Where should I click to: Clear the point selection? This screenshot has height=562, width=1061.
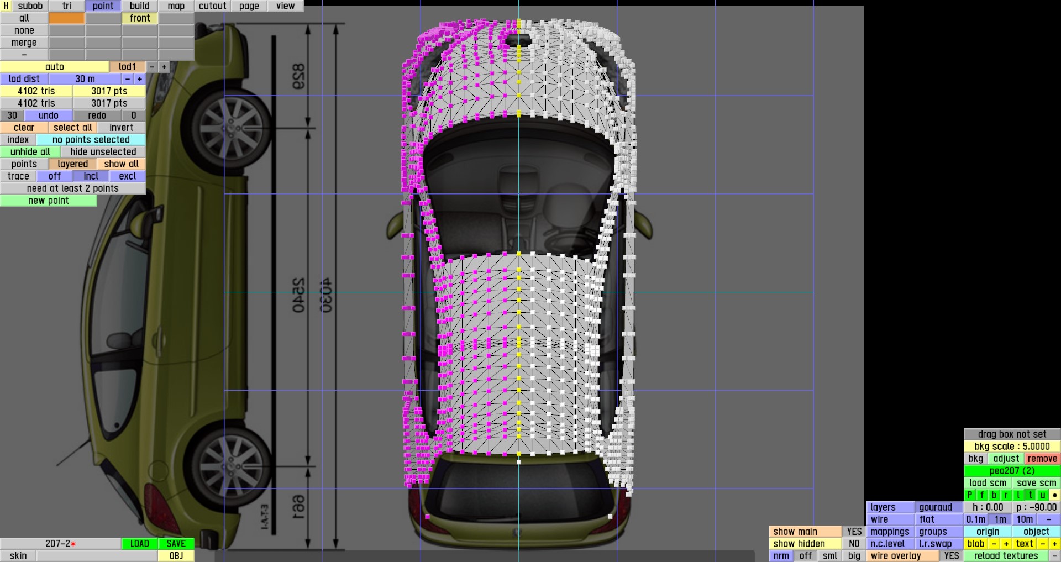[x=24, y=128]
